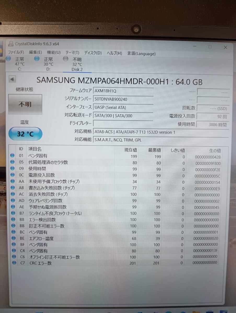Click the status circle for row AB
The height and width of the screenshot is (313, 236).
(x=12, y=188)
